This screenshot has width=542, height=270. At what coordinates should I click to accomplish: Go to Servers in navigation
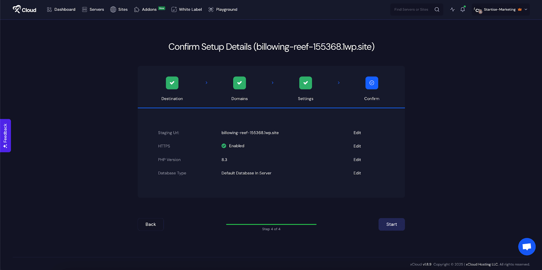[93, 9]
